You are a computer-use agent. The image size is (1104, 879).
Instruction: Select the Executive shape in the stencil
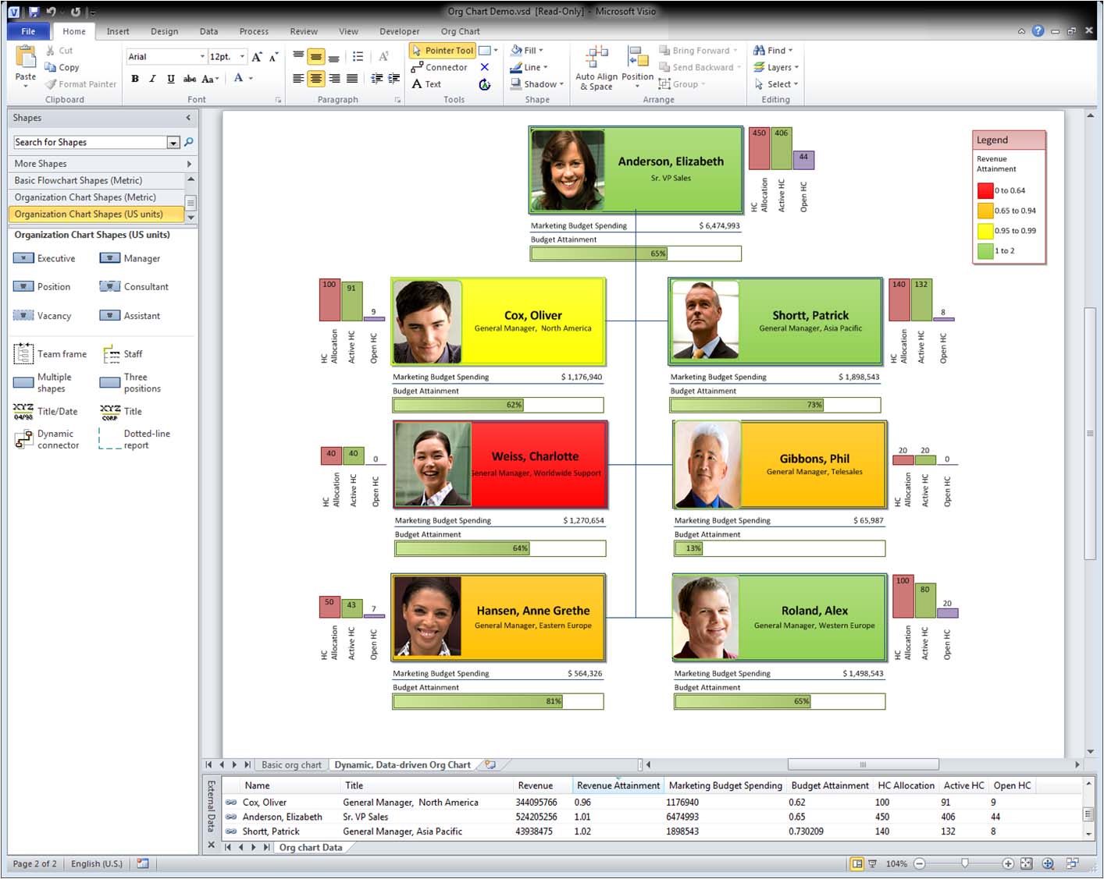pos(47,258)
